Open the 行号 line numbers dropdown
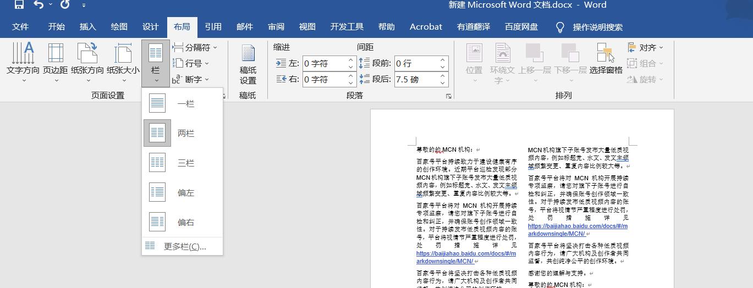This screenshot has height=288, width=753. point(191,63)
